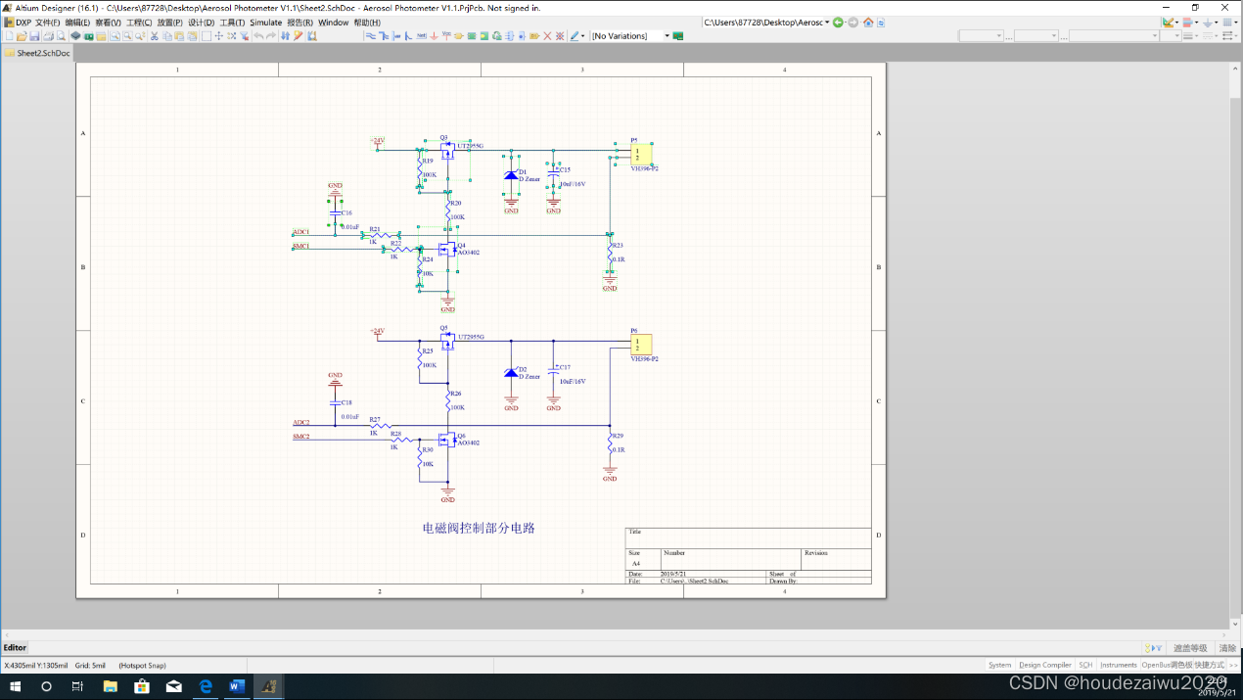The width and height of the screenshot is (1243, 700).
Task: Open the first font formatting combo box
Action: tap(982, 36)
